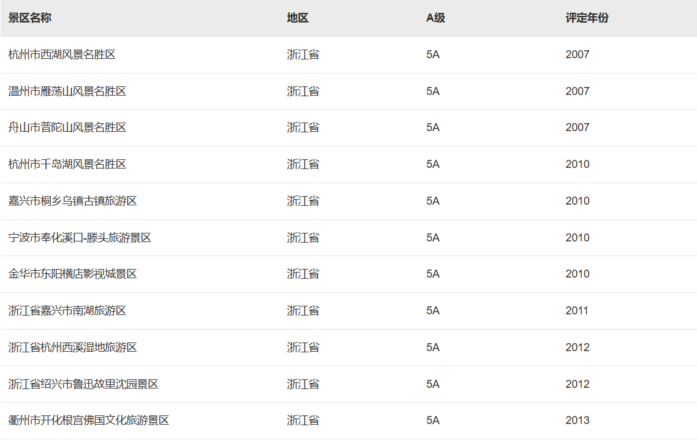This screenshot has width=697, height=443.
Task: Click 5A rating in 溪口-滕头 row
Action: 433,238
